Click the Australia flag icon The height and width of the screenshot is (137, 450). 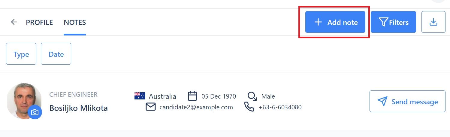(140, 96)
